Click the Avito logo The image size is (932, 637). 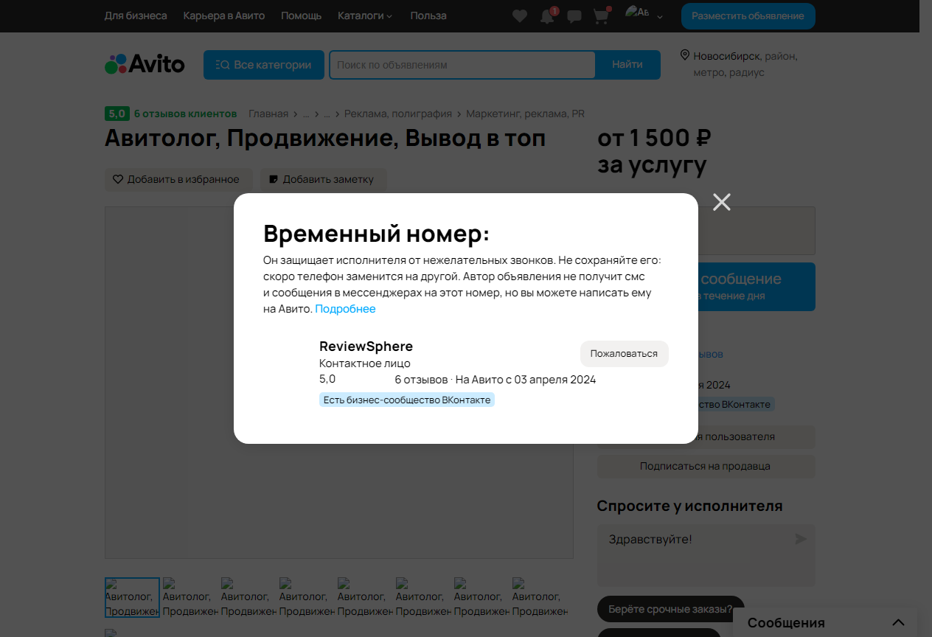[145, 64]
